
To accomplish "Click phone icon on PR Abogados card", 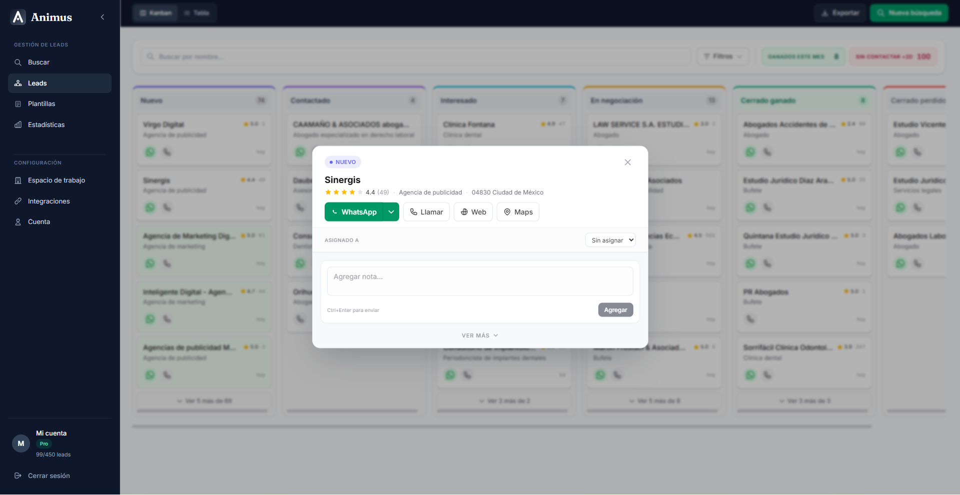I will click(750, 319).
